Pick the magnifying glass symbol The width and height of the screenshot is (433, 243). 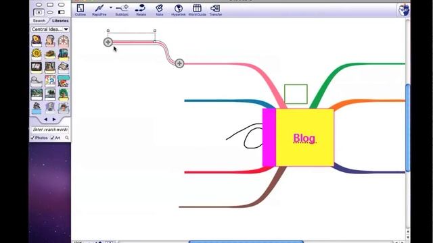[37, 81]
